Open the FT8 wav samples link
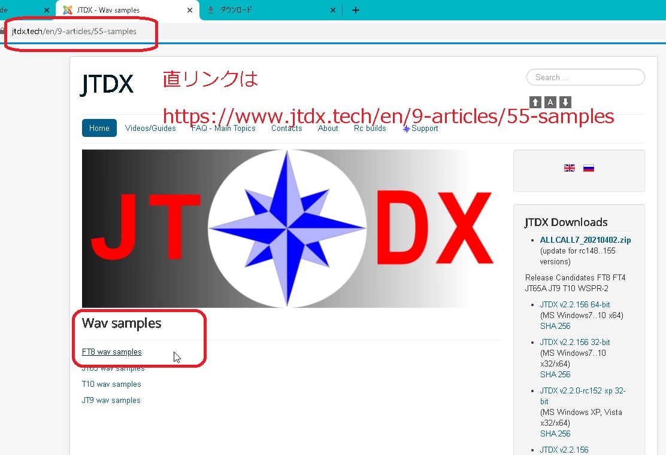This screenshot has height=455, width=666. coord(112,352)
